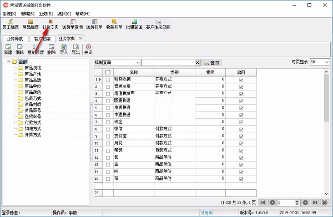
Task: Open 员工档案 from the main toolbar
Action: [11, 24]
